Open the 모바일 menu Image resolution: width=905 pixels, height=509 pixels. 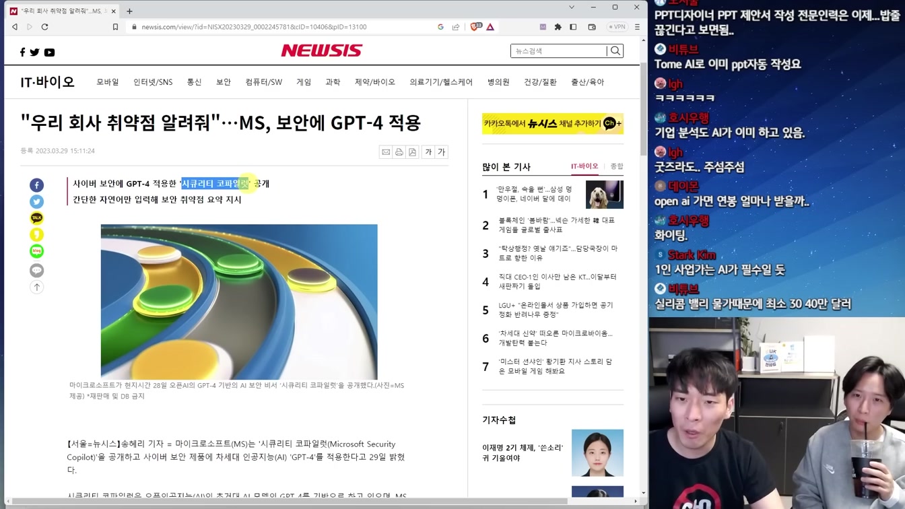pyautogui.click(x=108, y=82)
